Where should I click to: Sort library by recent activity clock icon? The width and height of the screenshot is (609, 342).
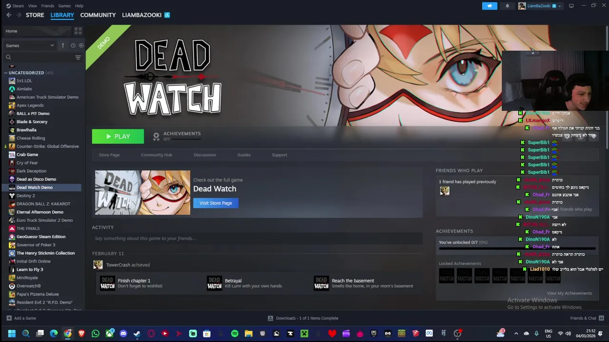(x=73, y=46)
